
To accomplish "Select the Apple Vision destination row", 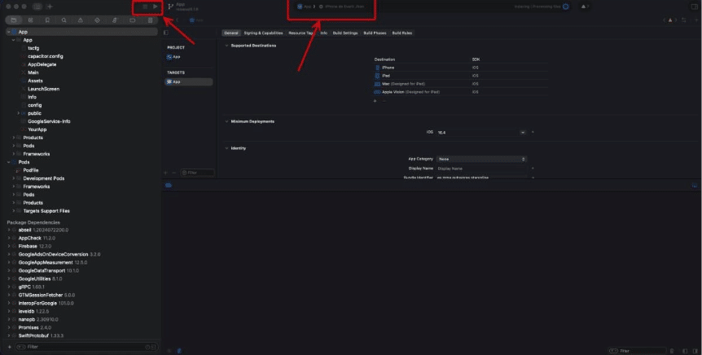I will pos(461,92).
